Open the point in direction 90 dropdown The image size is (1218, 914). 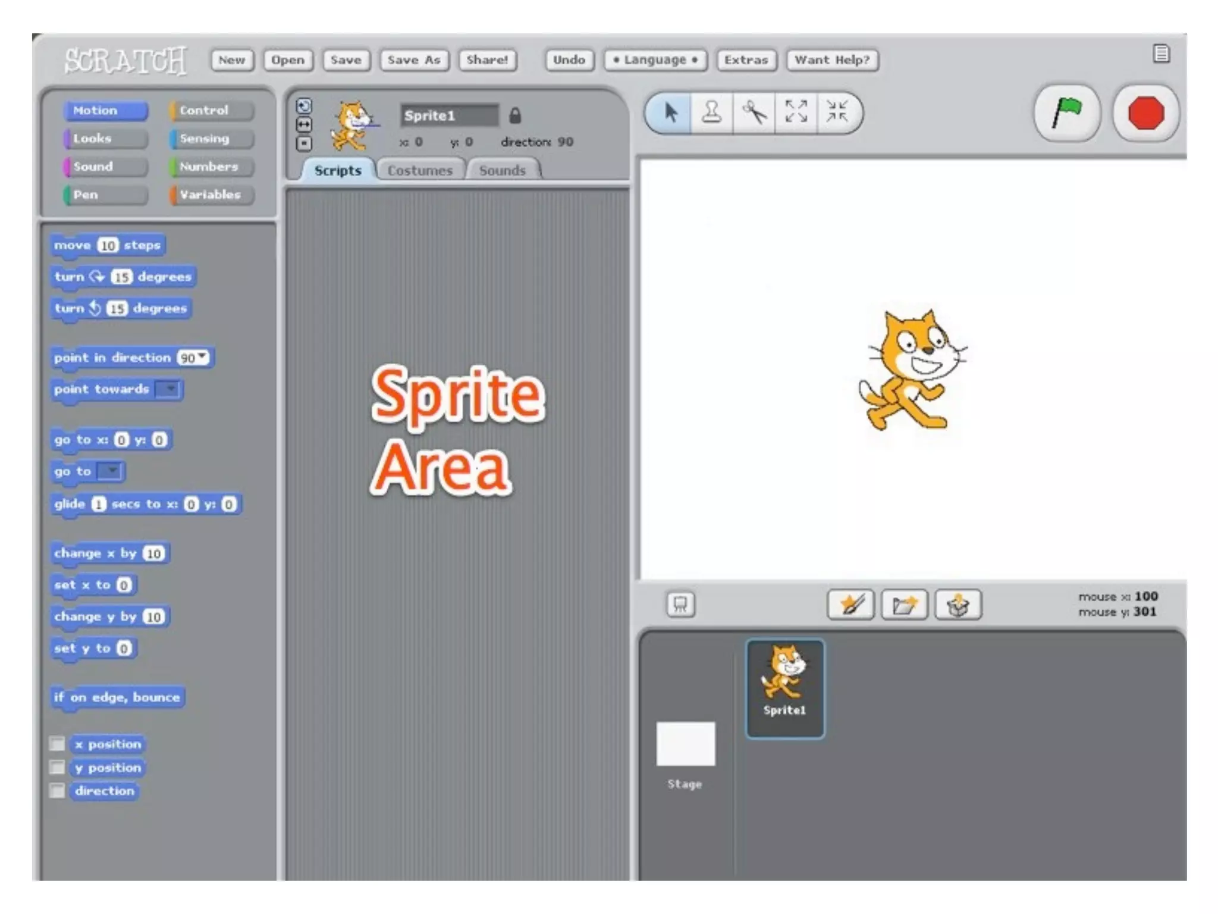[202, 357]
